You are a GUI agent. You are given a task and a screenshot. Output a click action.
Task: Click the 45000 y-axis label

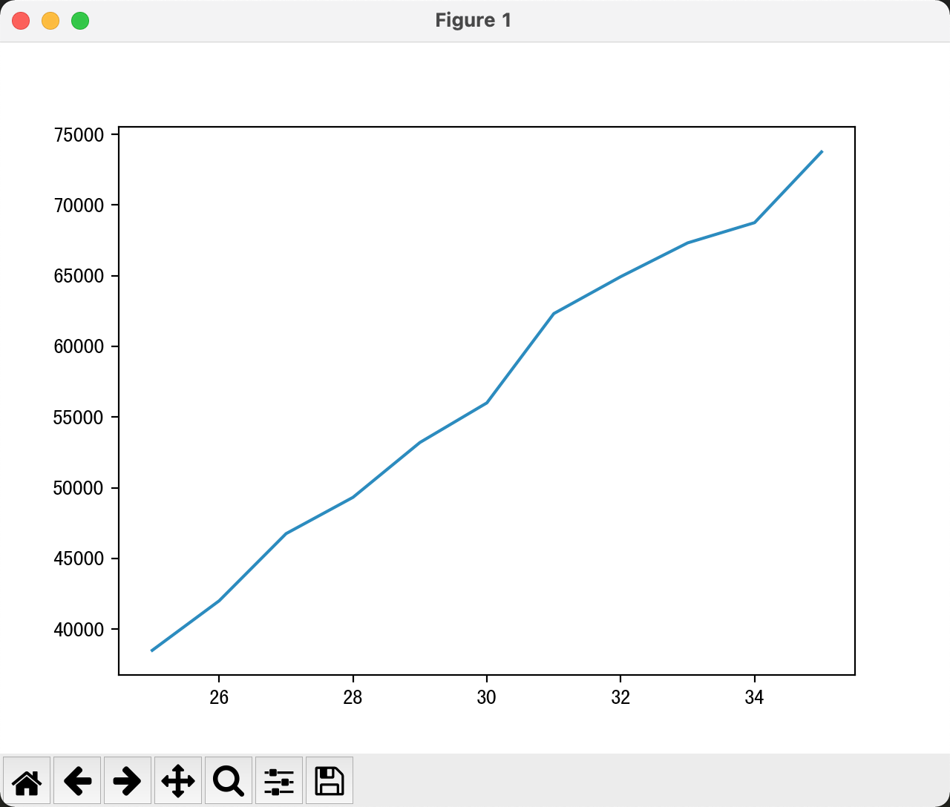79,559
